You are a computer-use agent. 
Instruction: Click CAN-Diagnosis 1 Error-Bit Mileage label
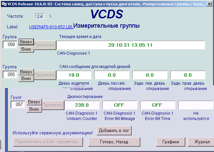click(x=120, y=116)
